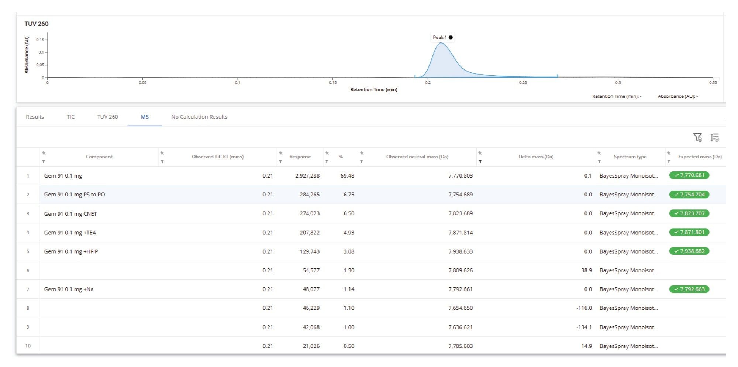Viewport: 738px width, 367px height.
Task: Sort by Observed neutral mass column header
Action: (417, 157)
